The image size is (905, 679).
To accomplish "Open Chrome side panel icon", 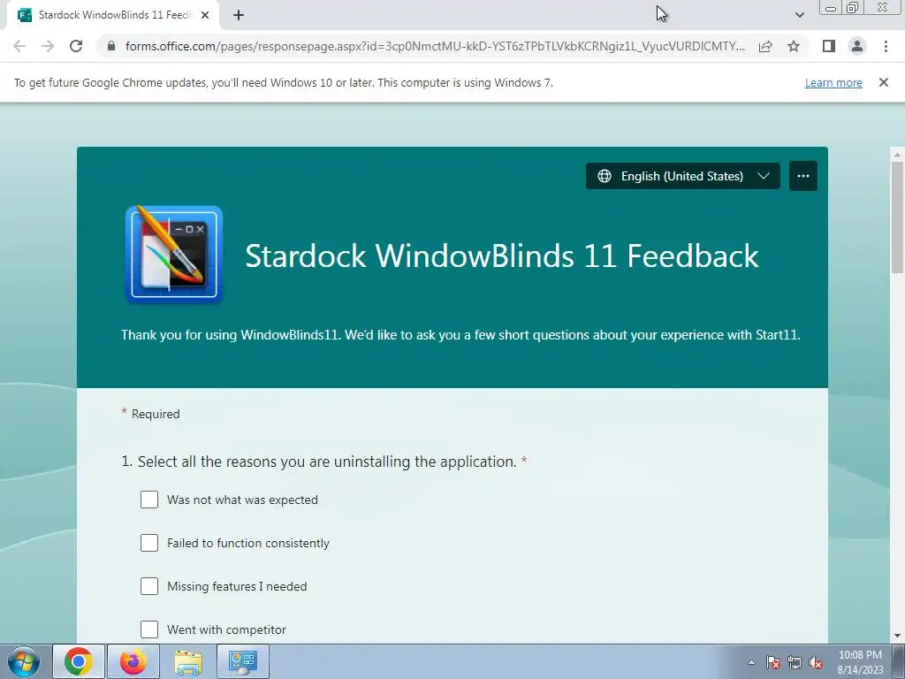I will pos(829,46).
